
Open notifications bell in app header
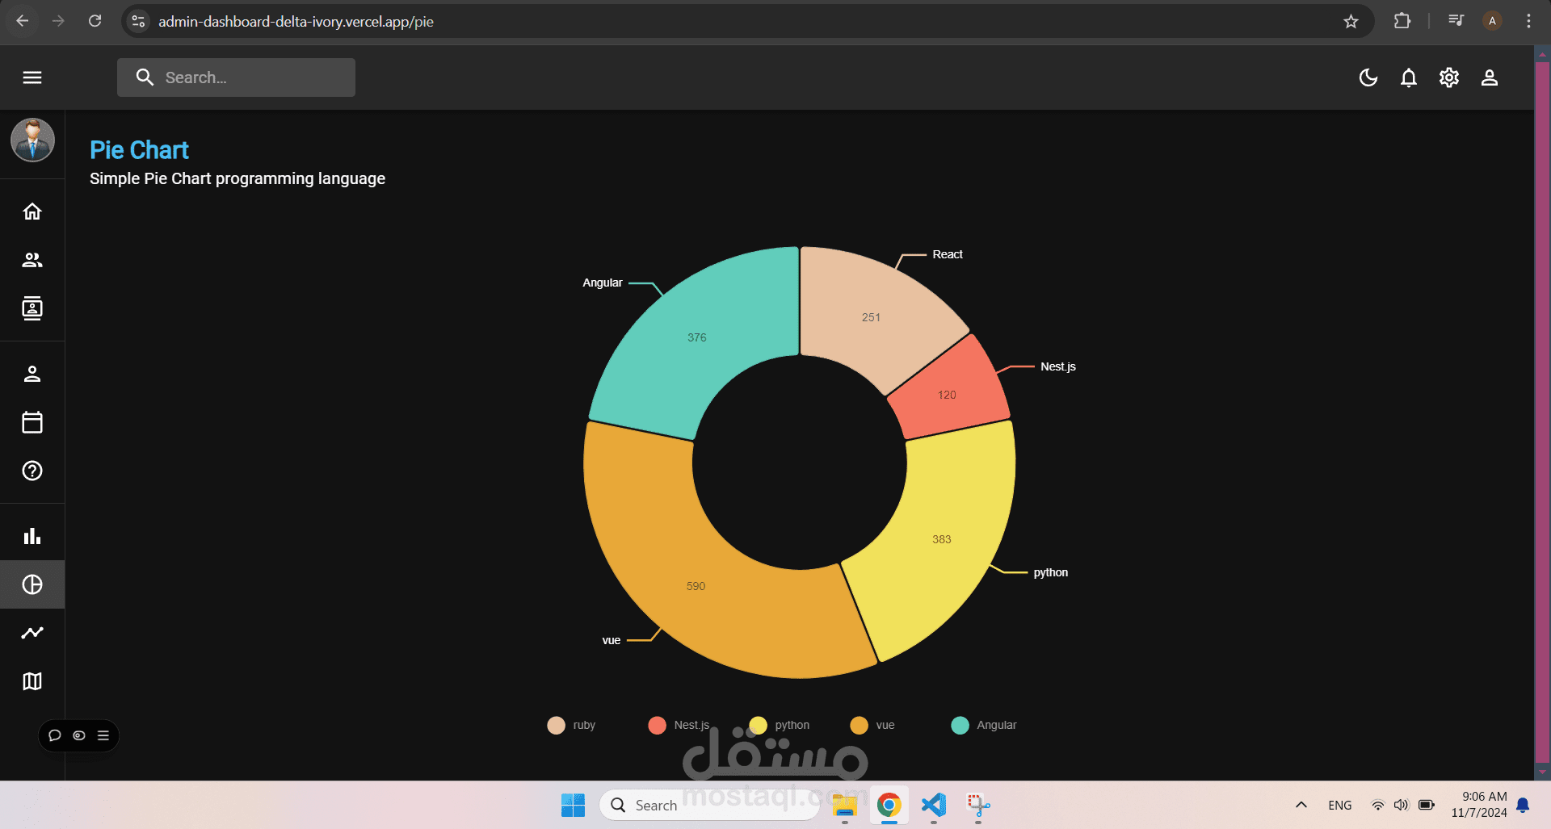1409,77
